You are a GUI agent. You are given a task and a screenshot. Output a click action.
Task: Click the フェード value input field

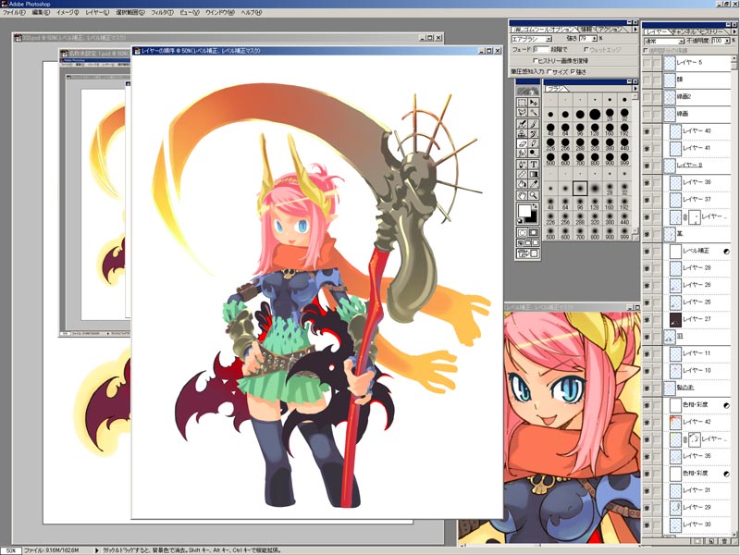tap(540, 49)
